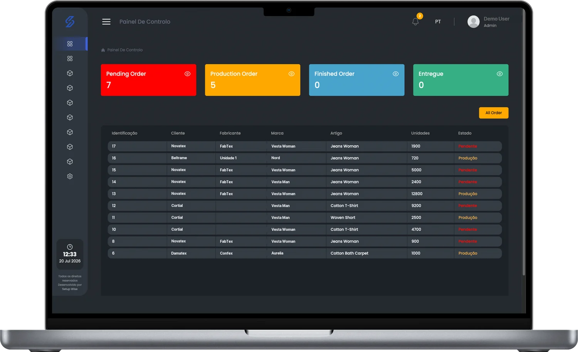Click the 5000 units value in order 15

416,170
